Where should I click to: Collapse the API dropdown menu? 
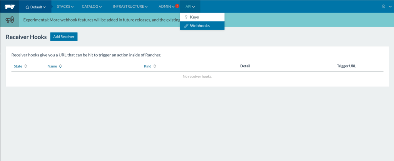coord(190,7)
